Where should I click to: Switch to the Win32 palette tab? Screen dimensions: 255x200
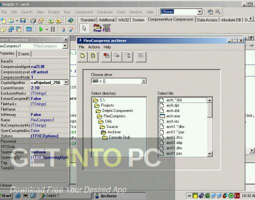click(123, 20)
